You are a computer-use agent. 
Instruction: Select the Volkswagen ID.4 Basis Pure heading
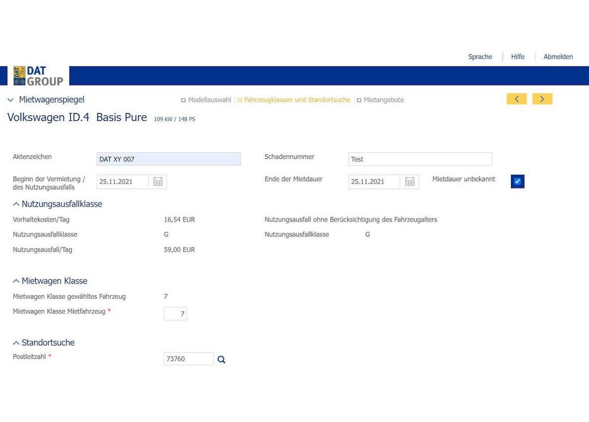point(77,117)
